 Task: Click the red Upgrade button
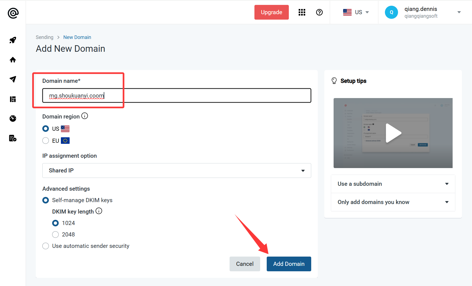pos(271,12)
